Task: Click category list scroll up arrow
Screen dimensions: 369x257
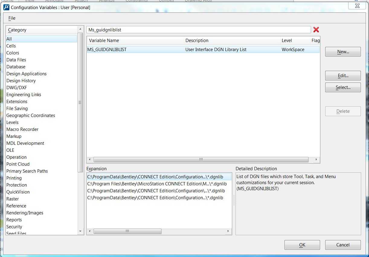Action: tap(80, 29)
